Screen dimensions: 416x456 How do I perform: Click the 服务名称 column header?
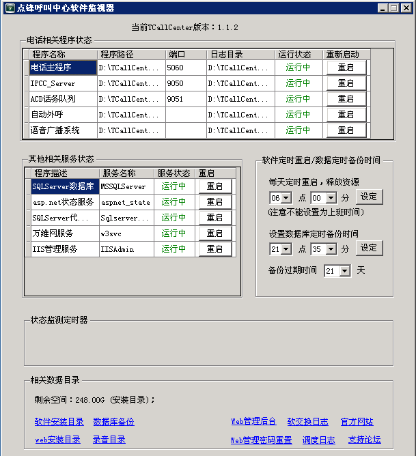pyautogui.click(x=126, y=173)
